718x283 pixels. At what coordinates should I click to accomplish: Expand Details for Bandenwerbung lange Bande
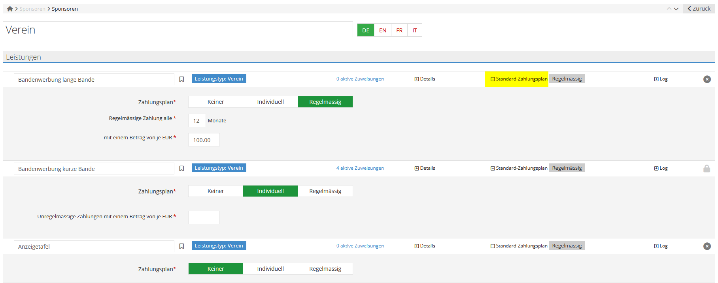point(425,79)
